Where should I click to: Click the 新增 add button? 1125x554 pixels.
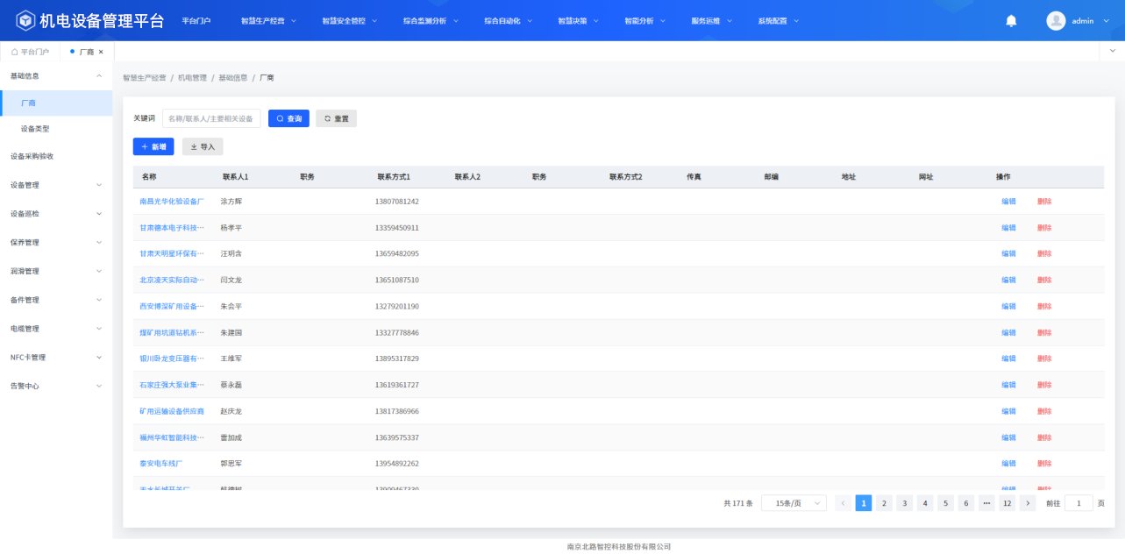coord(153,146)
